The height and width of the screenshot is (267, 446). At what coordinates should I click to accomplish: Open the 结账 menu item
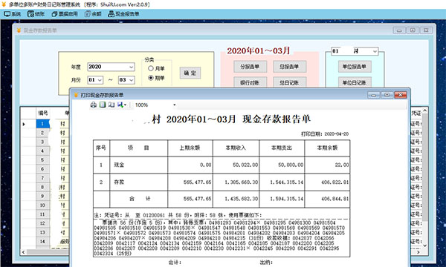pyautogui.click(x=36, y=14)
